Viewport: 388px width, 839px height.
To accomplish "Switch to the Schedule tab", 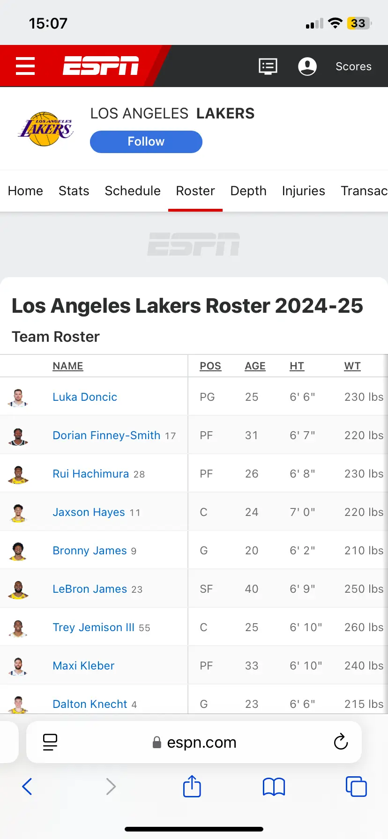I will (x=133, y=191).
